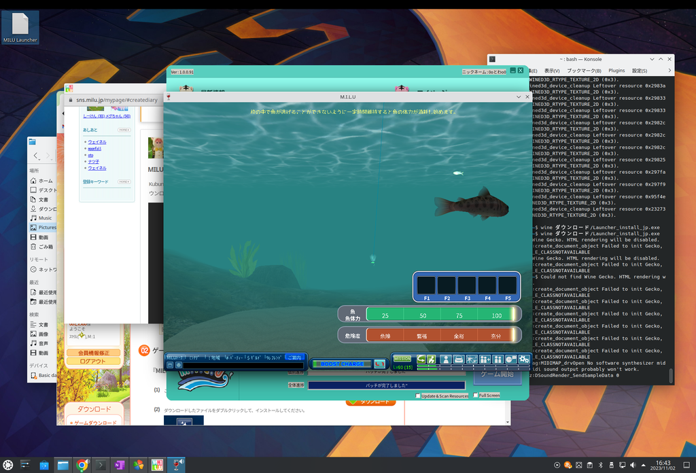Screen dimensions: 696x473
Task: Click the clock showing 16:43
Action: 663,465
